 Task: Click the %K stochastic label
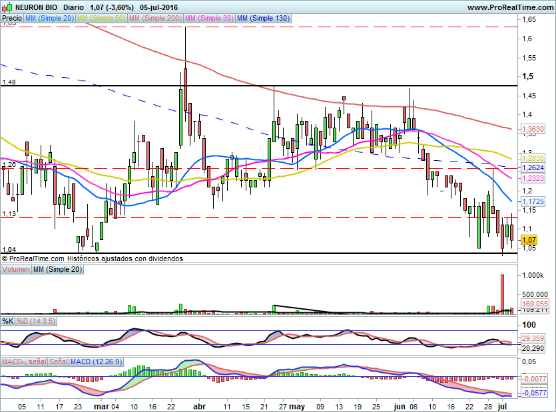coord(8,322)
